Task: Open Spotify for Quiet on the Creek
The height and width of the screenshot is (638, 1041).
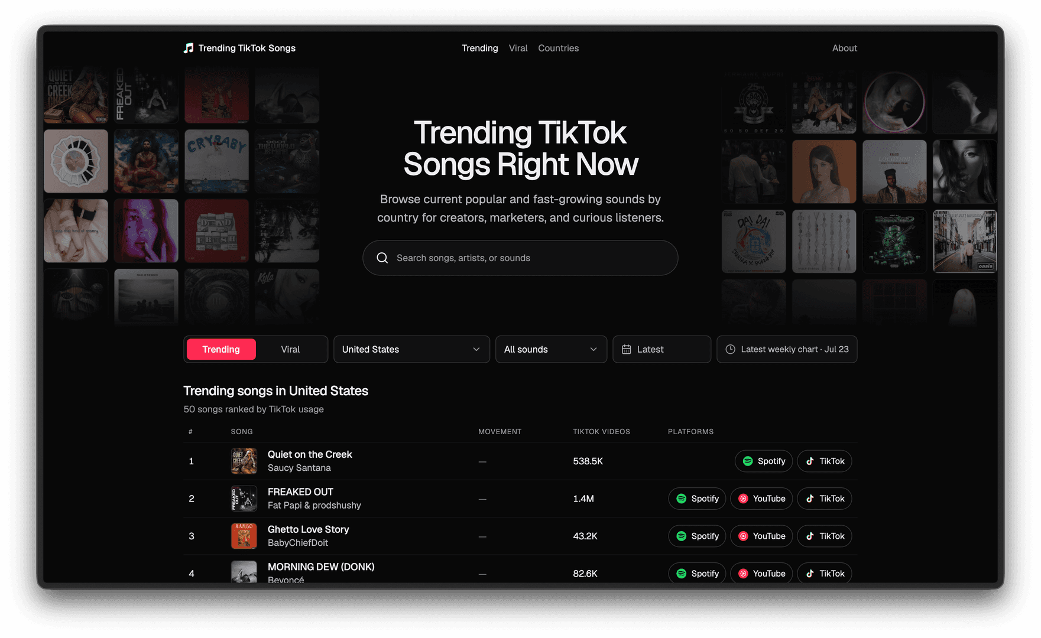Action: click(x=764, y=461)
